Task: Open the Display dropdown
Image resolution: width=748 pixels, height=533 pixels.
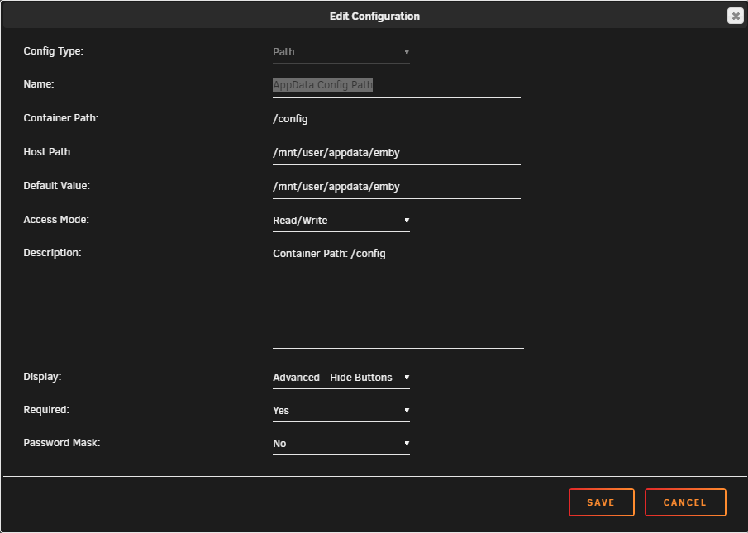Action: [341, 378]
